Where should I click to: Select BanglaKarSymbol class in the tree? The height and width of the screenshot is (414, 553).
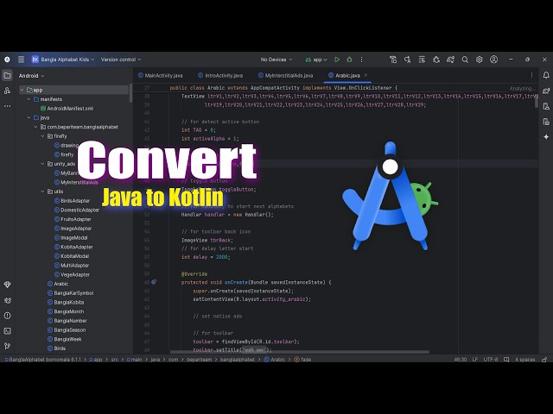71,293
